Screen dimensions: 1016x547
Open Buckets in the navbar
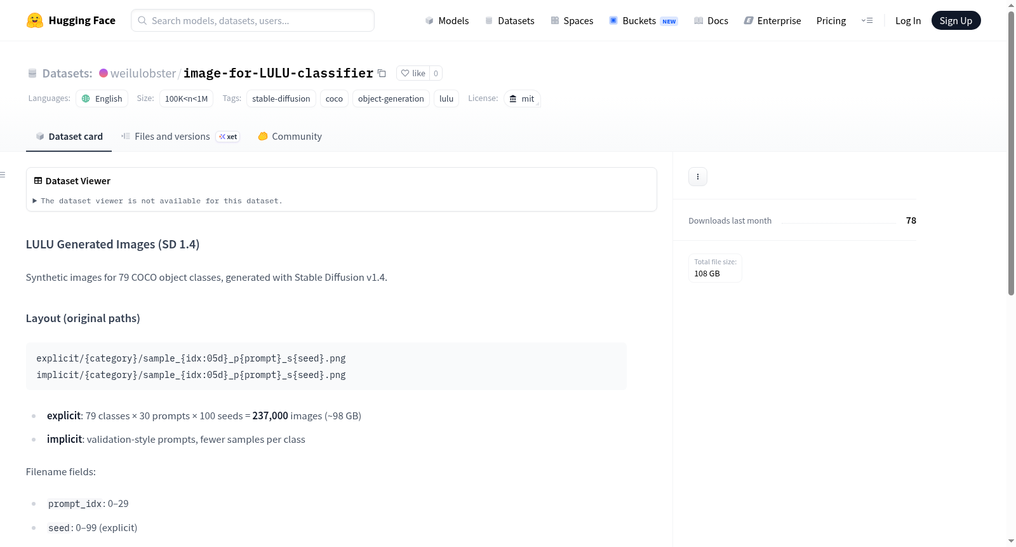point(643,20)
